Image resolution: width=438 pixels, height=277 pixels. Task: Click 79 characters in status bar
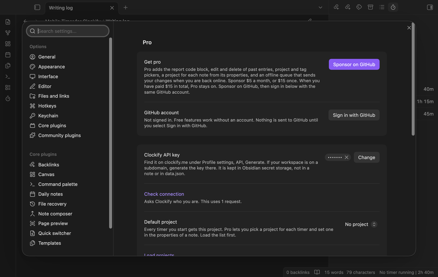tap(361, 272)
